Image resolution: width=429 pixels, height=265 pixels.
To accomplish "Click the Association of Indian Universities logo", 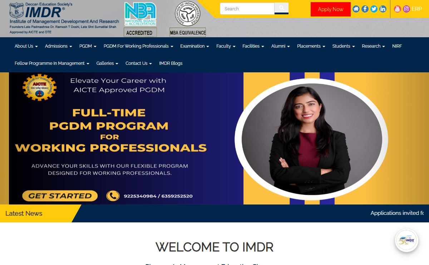I will click(x=188, y=14).
